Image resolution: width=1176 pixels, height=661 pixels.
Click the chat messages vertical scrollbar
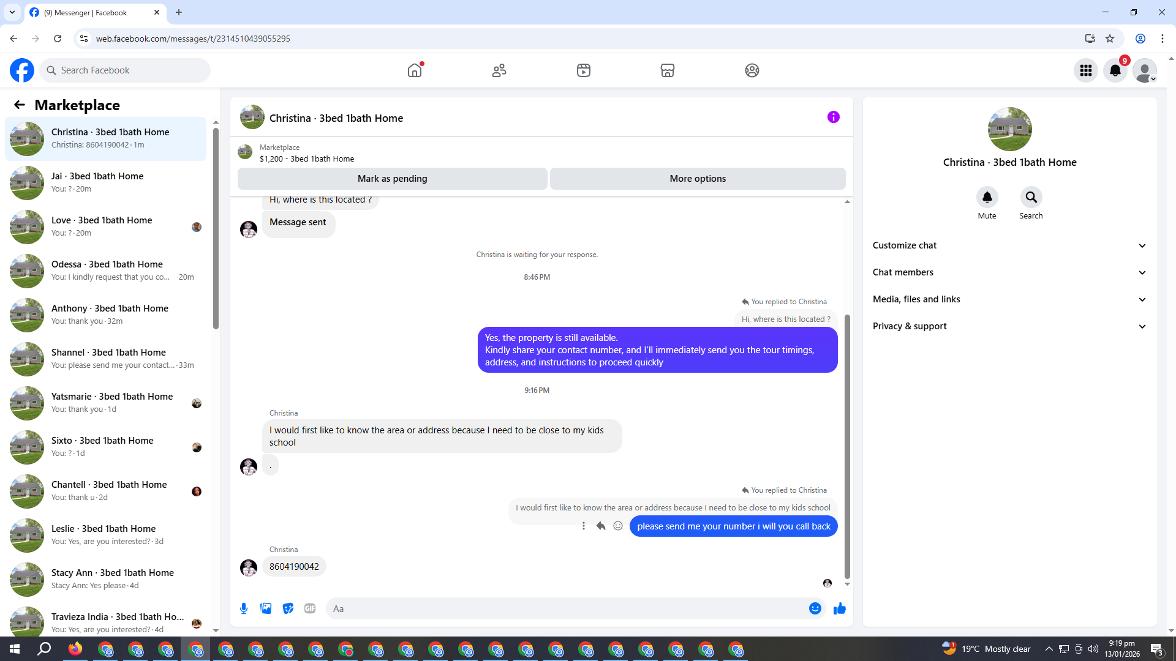click(x=847, y=447)
